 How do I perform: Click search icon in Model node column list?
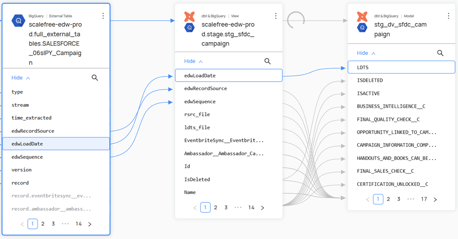point(440,53)
